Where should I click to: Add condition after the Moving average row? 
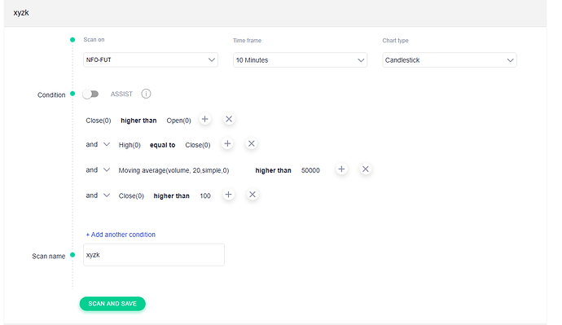[x=341, y=169]
